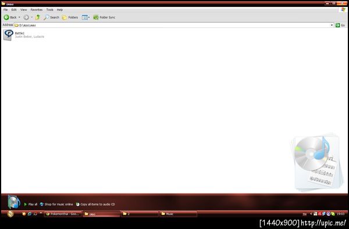This screenshot has height=229, width=349.
Task: Click the green tray icon
Action: tap(333, 214)
